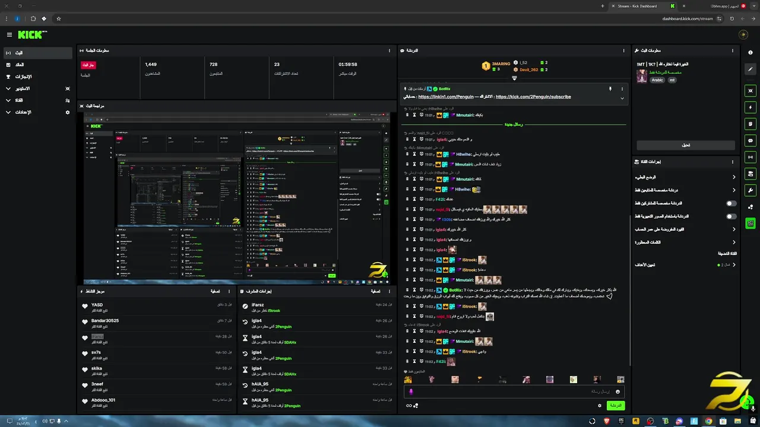Expand the goals row with green dot
Screen dimensions: 760x427
(686, 265)
